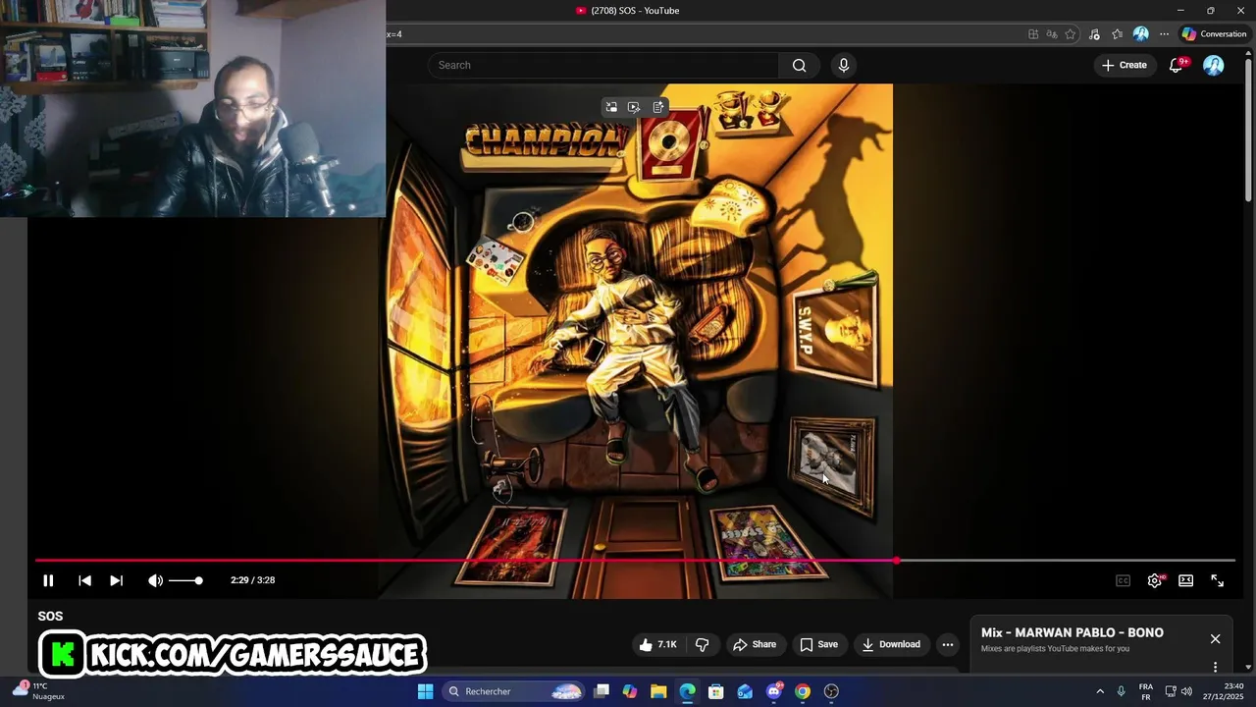
Task: Enter full screen video mode
Action: click(x=1218, y=580)
